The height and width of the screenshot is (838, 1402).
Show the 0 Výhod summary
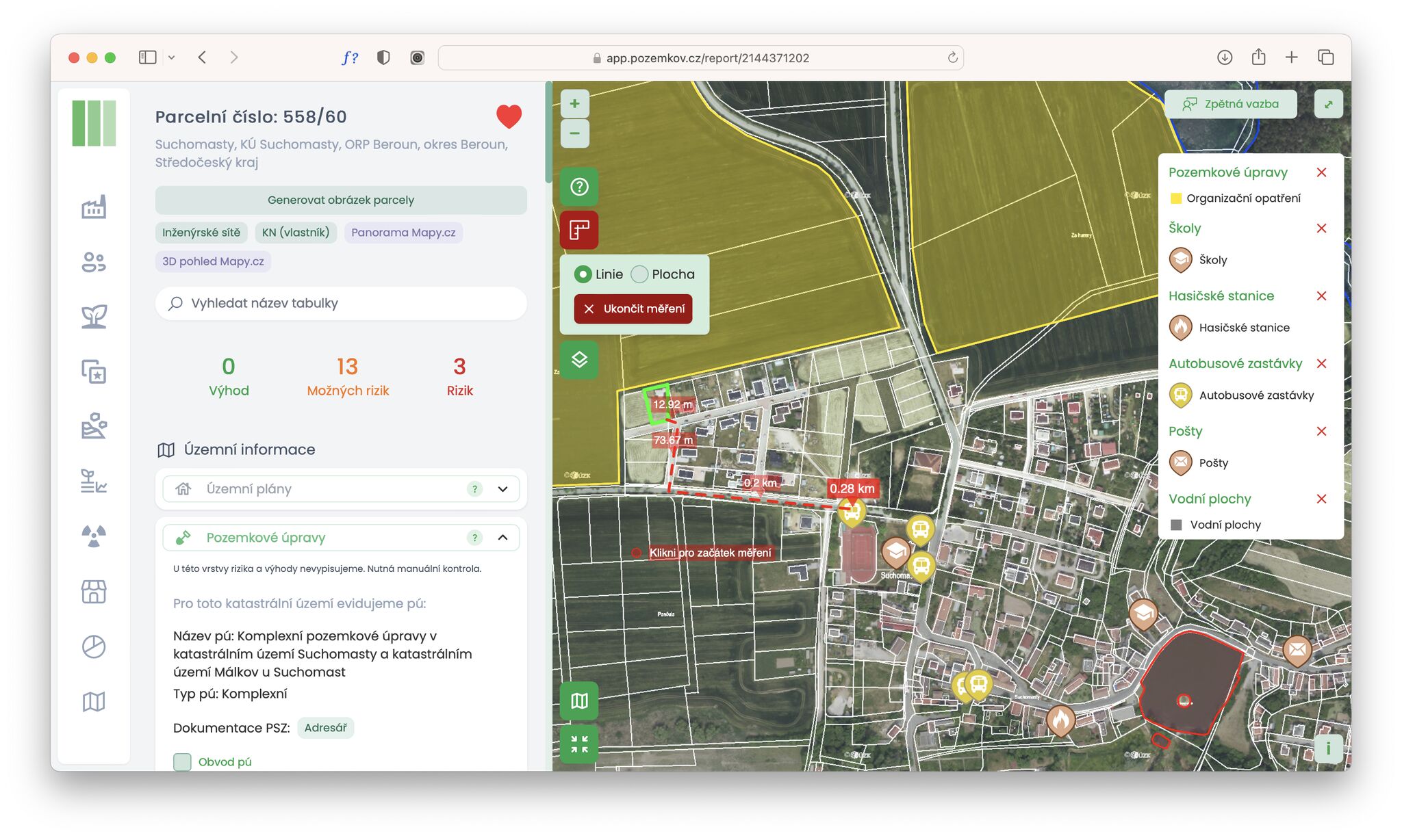click(229, 376)
